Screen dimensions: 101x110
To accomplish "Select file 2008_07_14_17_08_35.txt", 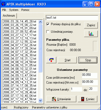I will [x=19, y=86].
